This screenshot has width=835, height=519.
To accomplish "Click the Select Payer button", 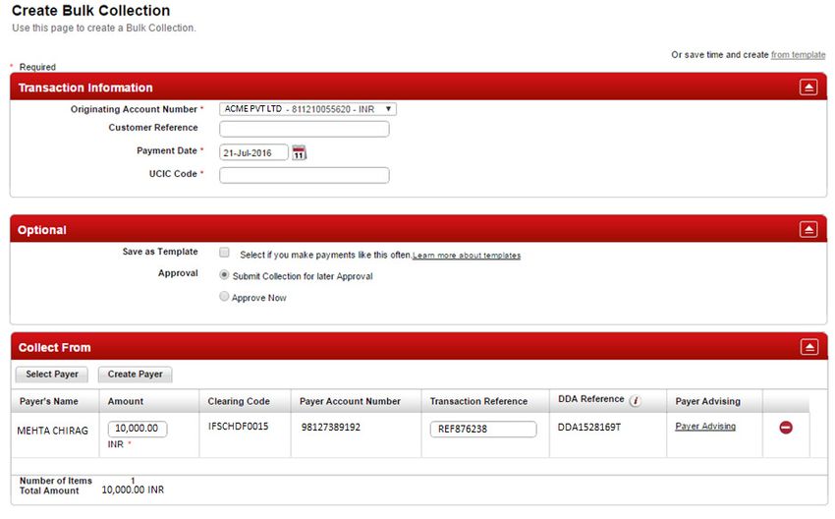I will tap(52, 375).
